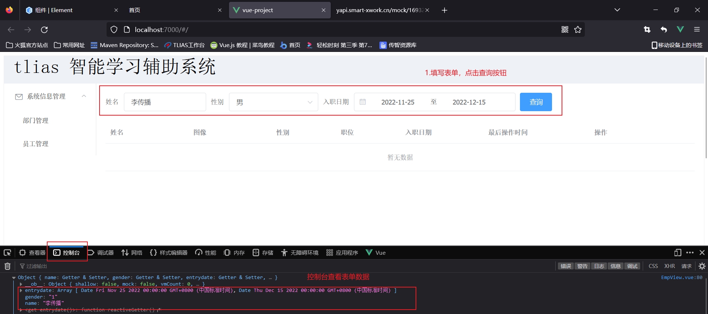Click the 姓名 input field
708x314 pixels.
pos(165,102)
